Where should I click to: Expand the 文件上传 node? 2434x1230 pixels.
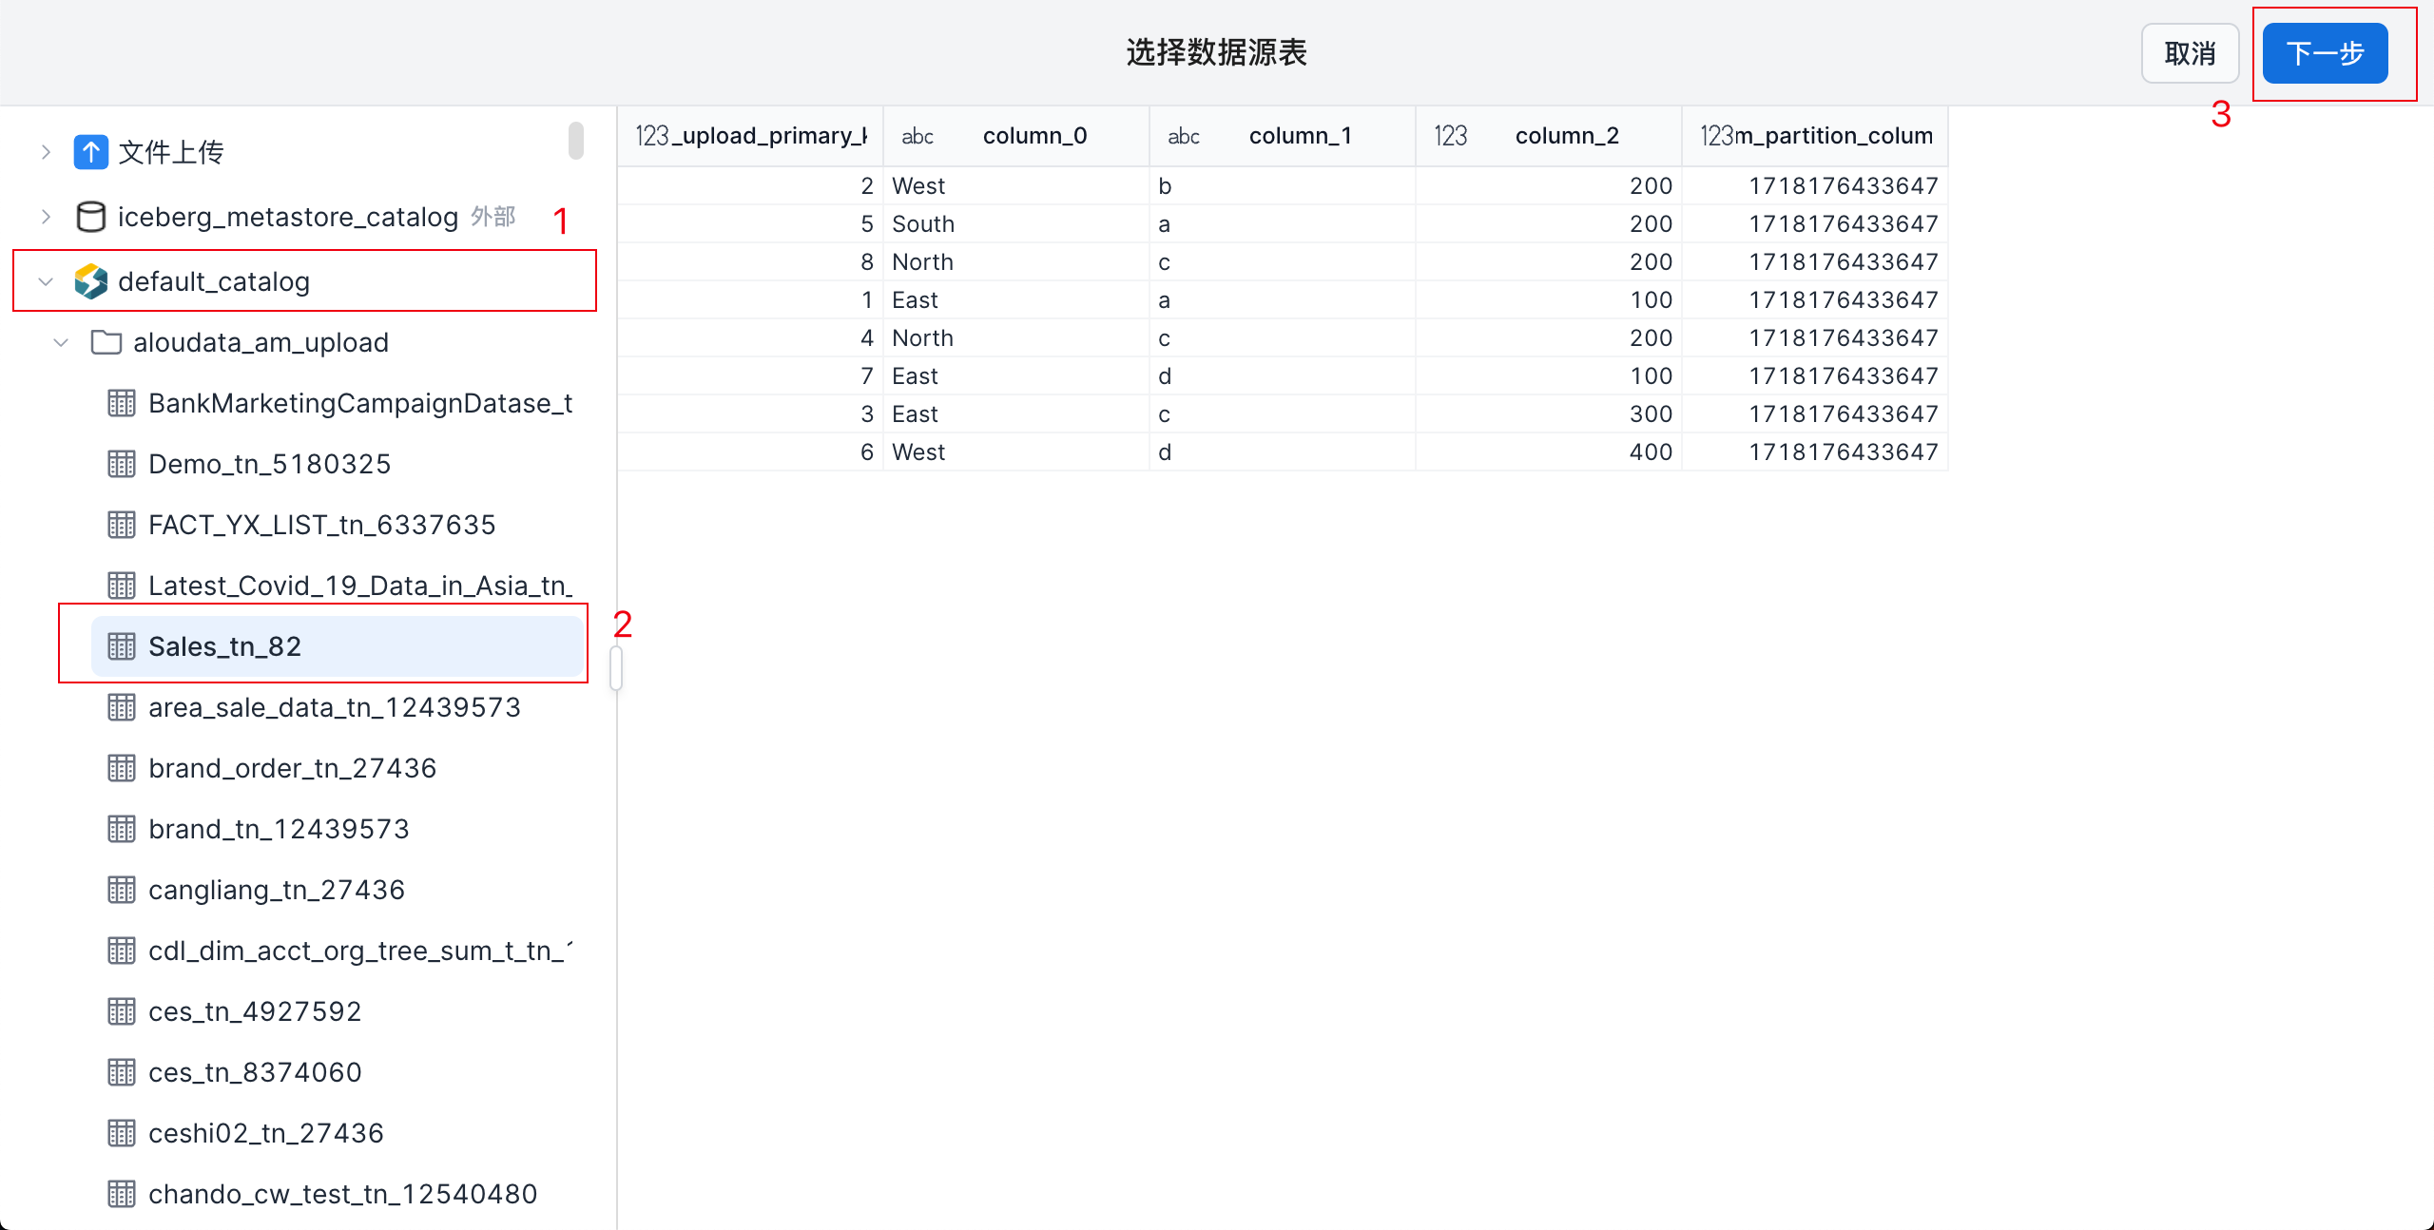tap(46, 152)
